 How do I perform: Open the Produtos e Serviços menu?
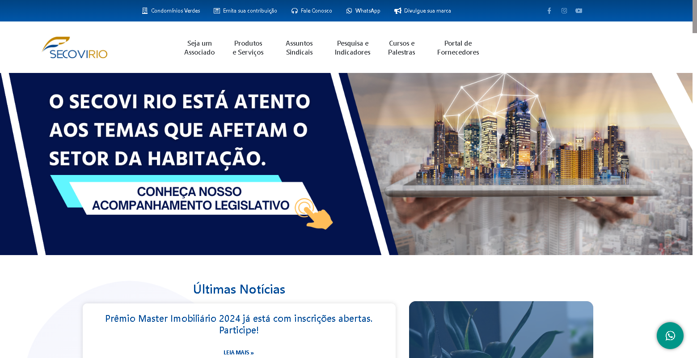tap(248, 48)
